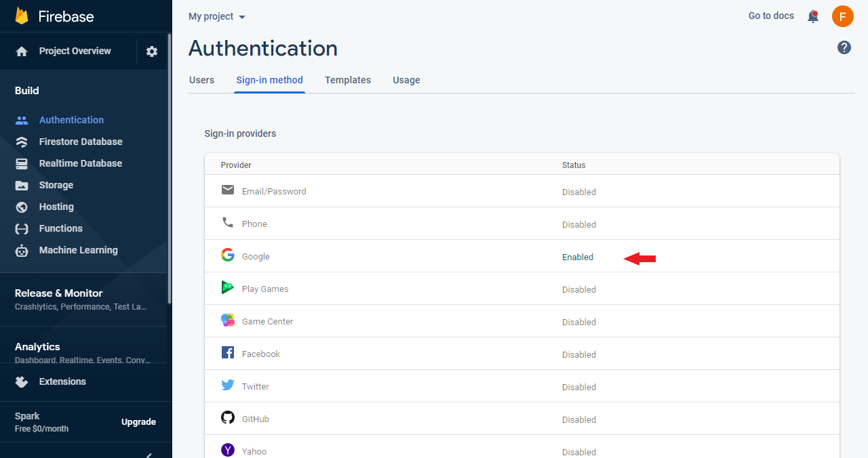
Task: Click the Go to docs link
Action: (771, 16)
